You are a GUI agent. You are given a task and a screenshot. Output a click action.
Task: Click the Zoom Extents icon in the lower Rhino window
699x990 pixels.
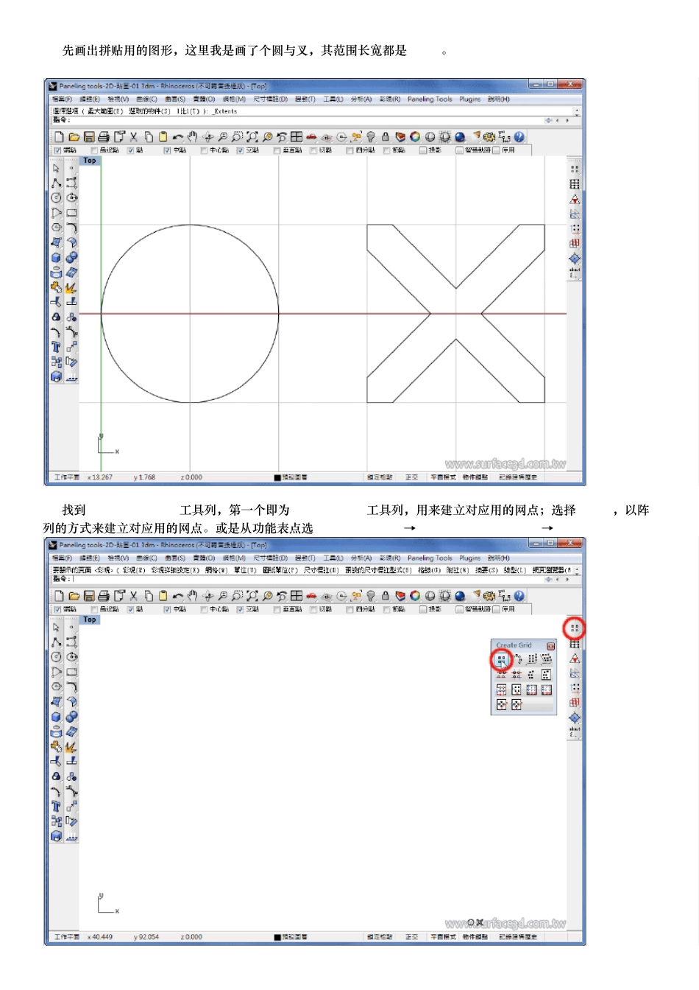[252, 596]
